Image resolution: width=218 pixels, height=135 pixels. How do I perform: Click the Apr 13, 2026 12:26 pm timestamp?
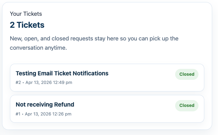point(48,114)
